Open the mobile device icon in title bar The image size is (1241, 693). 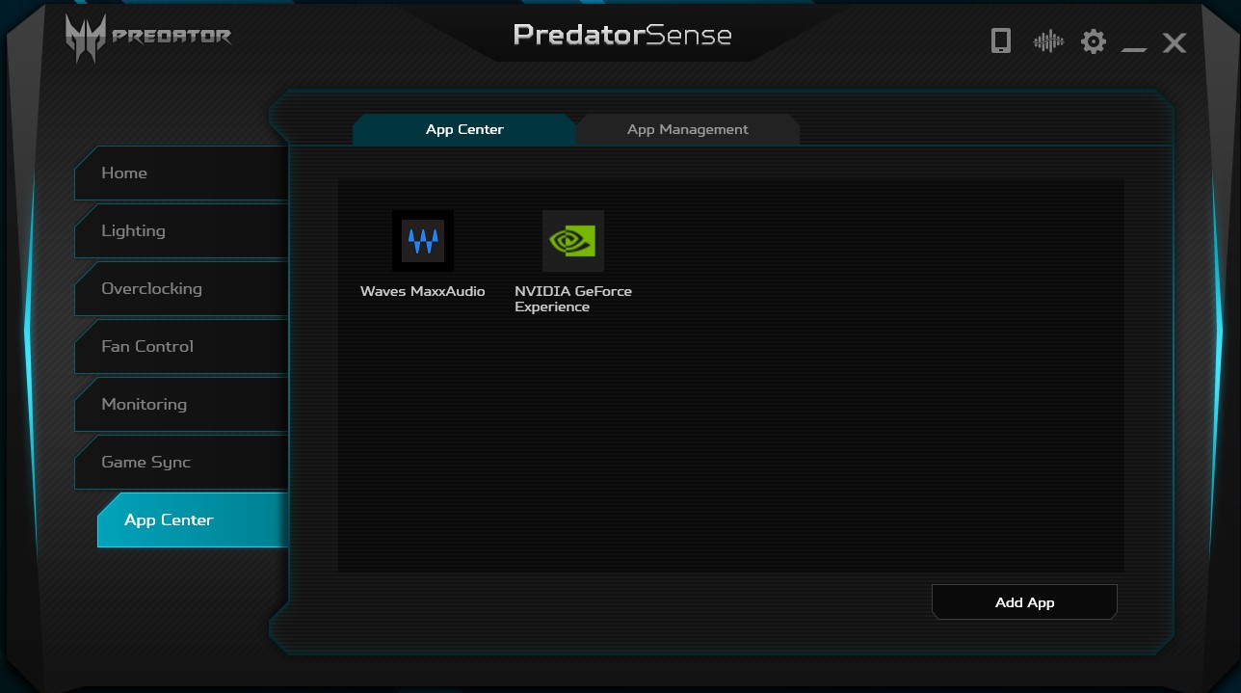(x=1001, y=40)
